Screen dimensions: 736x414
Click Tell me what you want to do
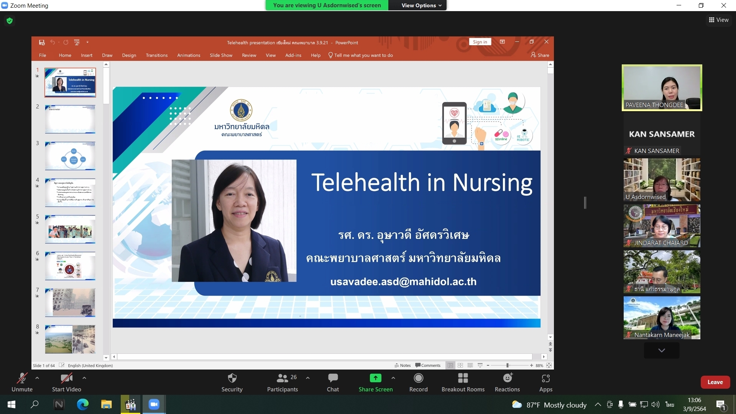361,55
